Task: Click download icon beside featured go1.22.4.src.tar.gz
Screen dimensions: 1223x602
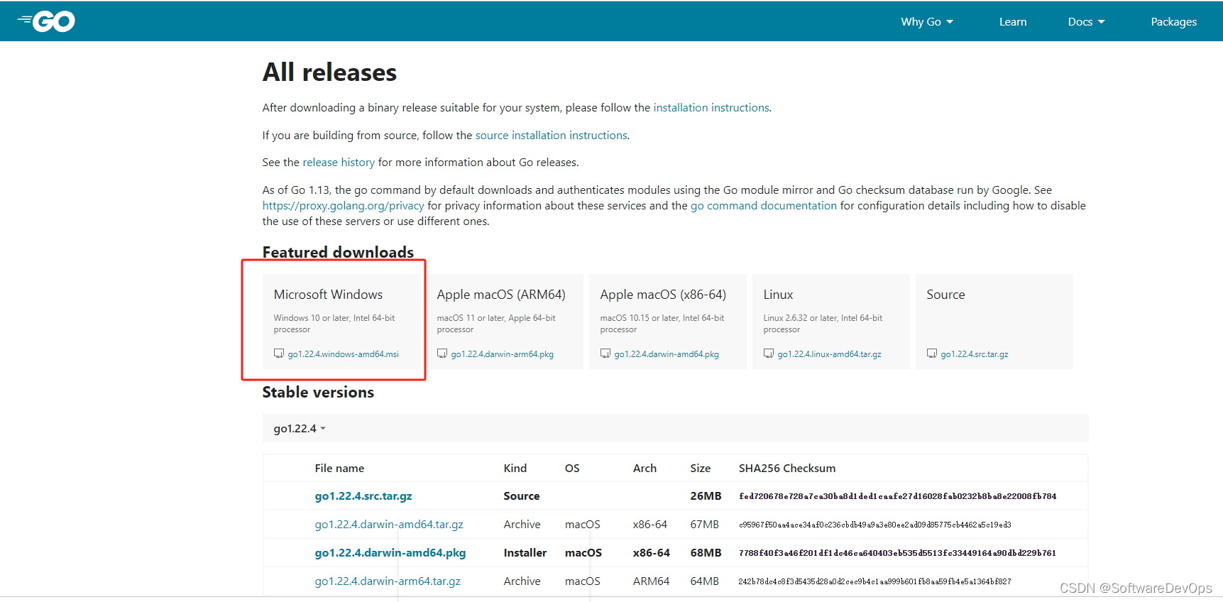Action: tap(932, 354)
